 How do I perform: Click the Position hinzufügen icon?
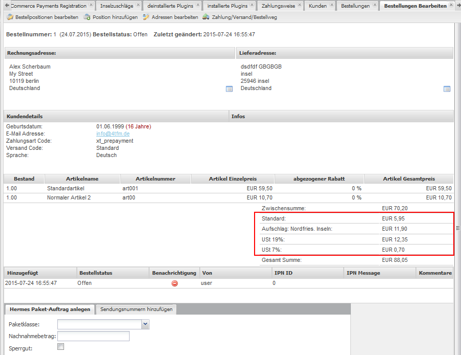tap(87, 17)
